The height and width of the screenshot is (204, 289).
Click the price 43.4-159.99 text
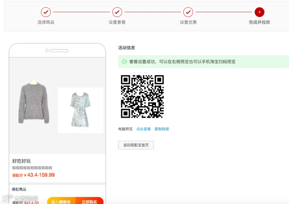click(41, 175)
